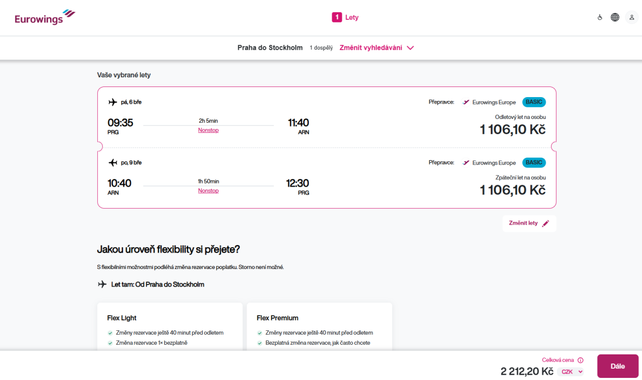Click chevron next to Změnit vyhledávání
The height and width of the screenshot is (380, 642).
tap(410, 47)
